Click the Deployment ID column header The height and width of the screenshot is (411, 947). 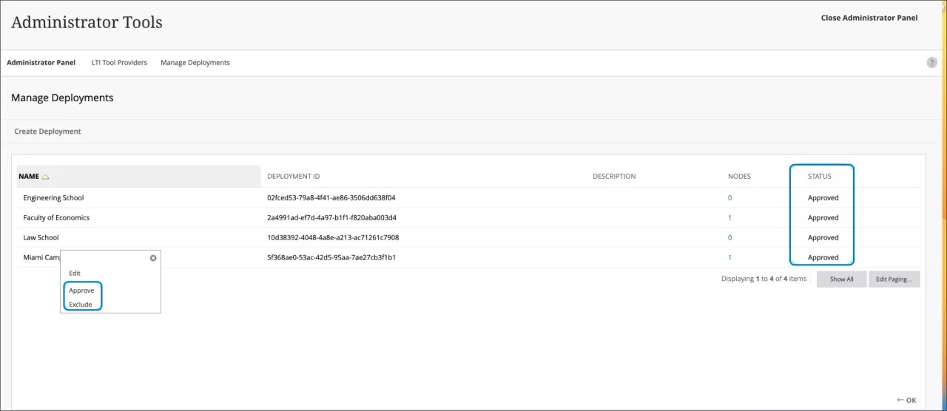293,177
